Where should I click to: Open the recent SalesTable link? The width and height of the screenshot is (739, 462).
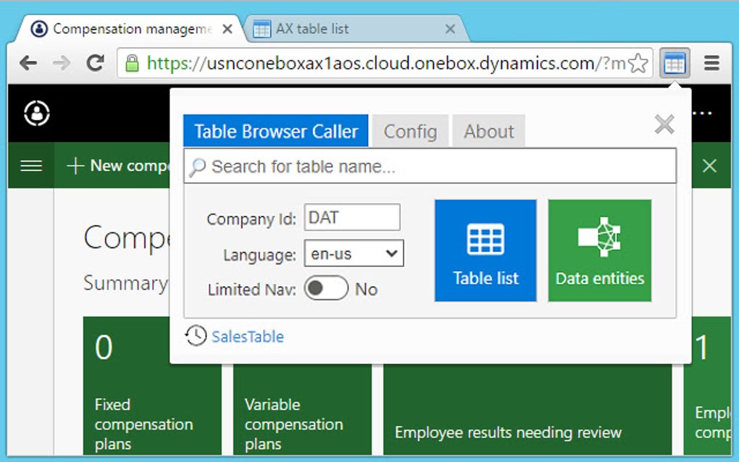point(248,337)
